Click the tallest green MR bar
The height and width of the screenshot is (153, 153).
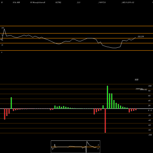tap(107, 97)
